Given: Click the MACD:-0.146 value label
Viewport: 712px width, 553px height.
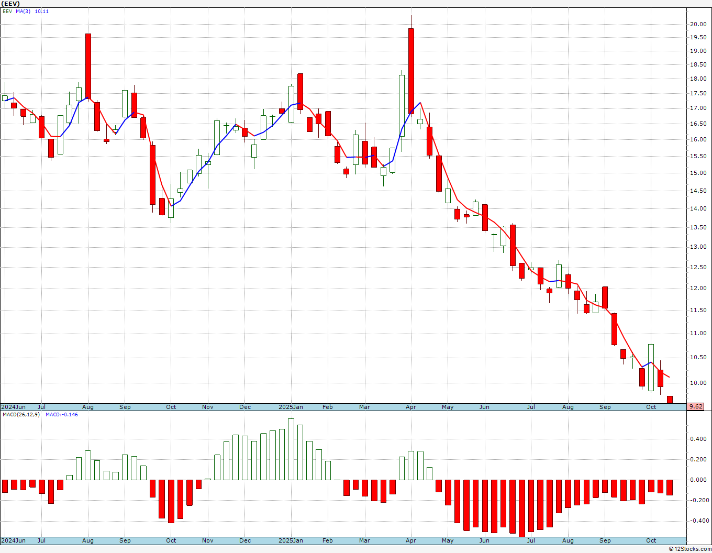Looking at the screenshot, I should click(x=62, y=415).
